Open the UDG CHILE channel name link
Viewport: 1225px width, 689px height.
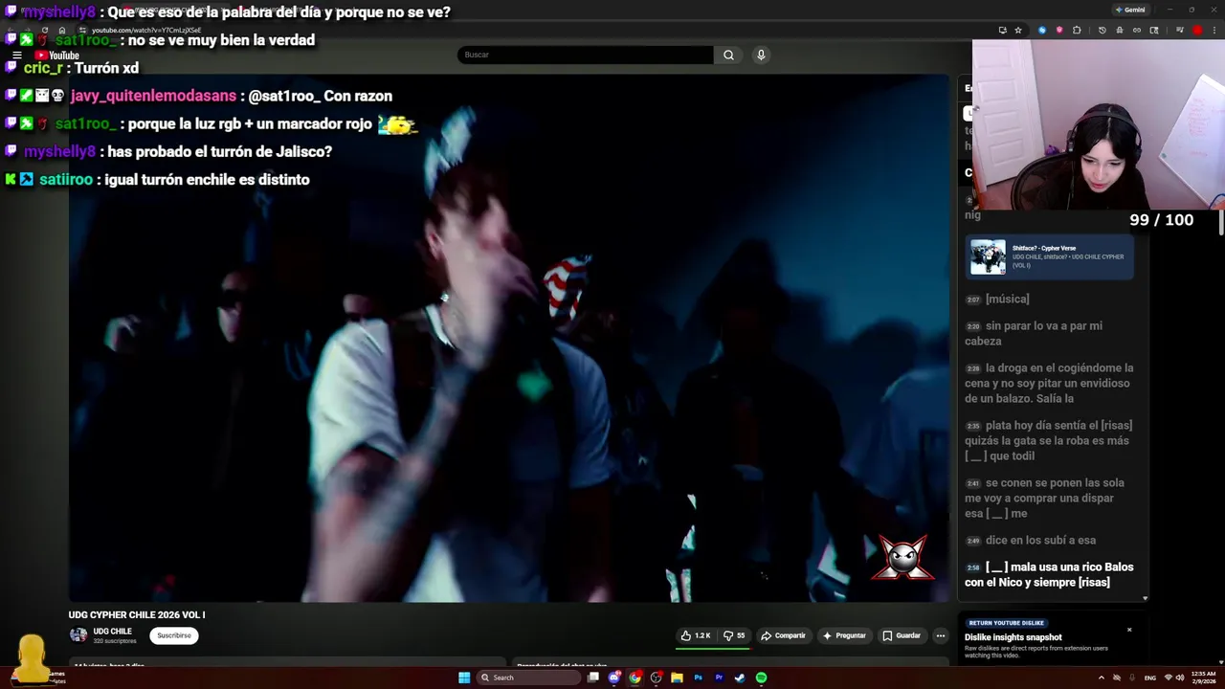[x=112, y=632]
